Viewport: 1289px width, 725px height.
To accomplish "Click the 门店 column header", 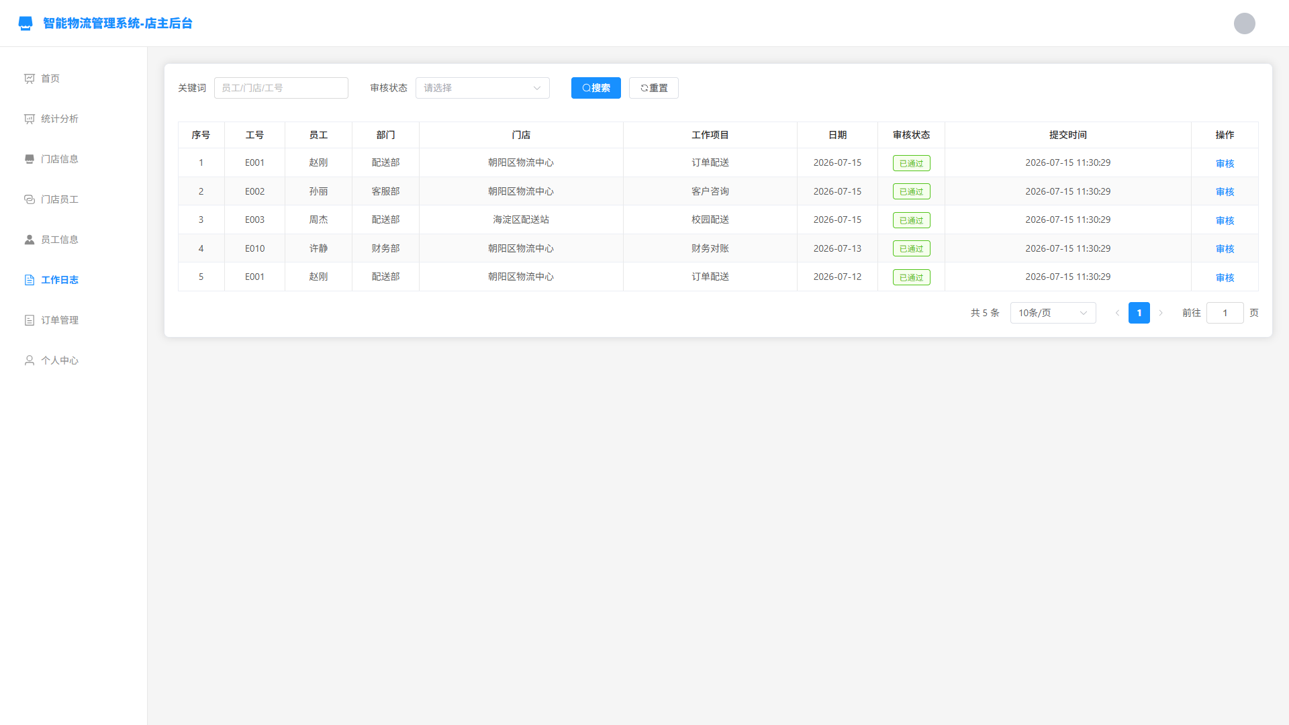I will (x=521, y=135).
